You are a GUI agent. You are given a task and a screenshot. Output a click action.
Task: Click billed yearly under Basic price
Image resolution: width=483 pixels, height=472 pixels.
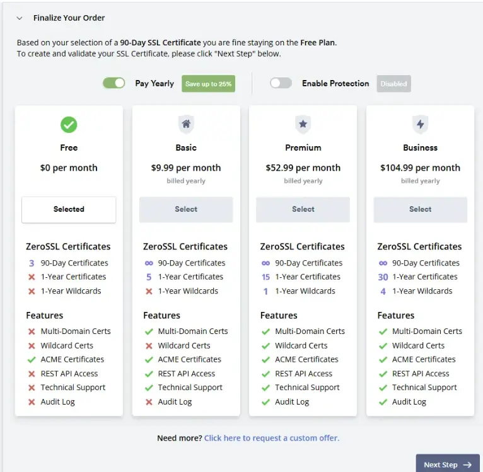[186, 181]
